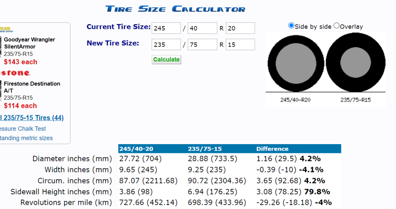Select the Side by side view option
Screen dimensions: 396x209
point(291,26)
